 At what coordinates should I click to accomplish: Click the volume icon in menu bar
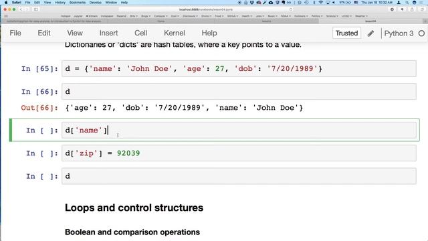[334, 3]
